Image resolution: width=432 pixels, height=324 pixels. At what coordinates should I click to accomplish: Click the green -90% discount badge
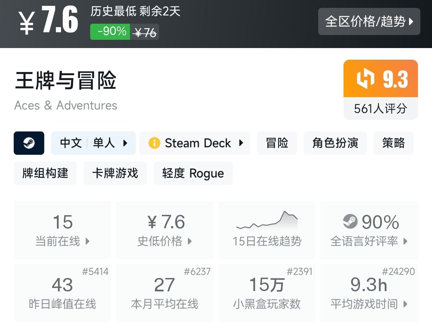pos(110,32)
